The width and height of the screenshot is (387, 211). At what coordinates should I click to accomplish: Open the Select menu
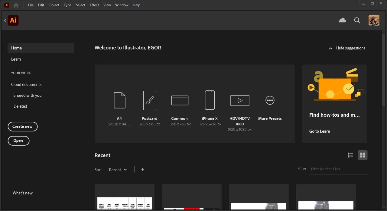tap(80, 5)
